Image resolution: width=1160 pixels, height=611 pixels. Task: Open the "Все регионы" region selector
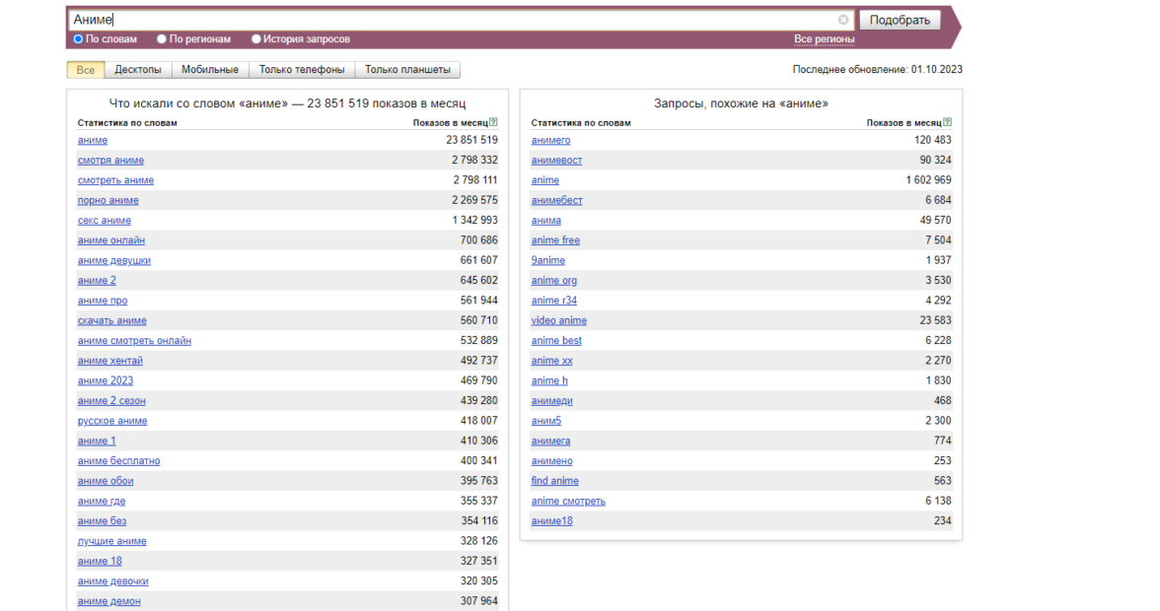point(824,39)
